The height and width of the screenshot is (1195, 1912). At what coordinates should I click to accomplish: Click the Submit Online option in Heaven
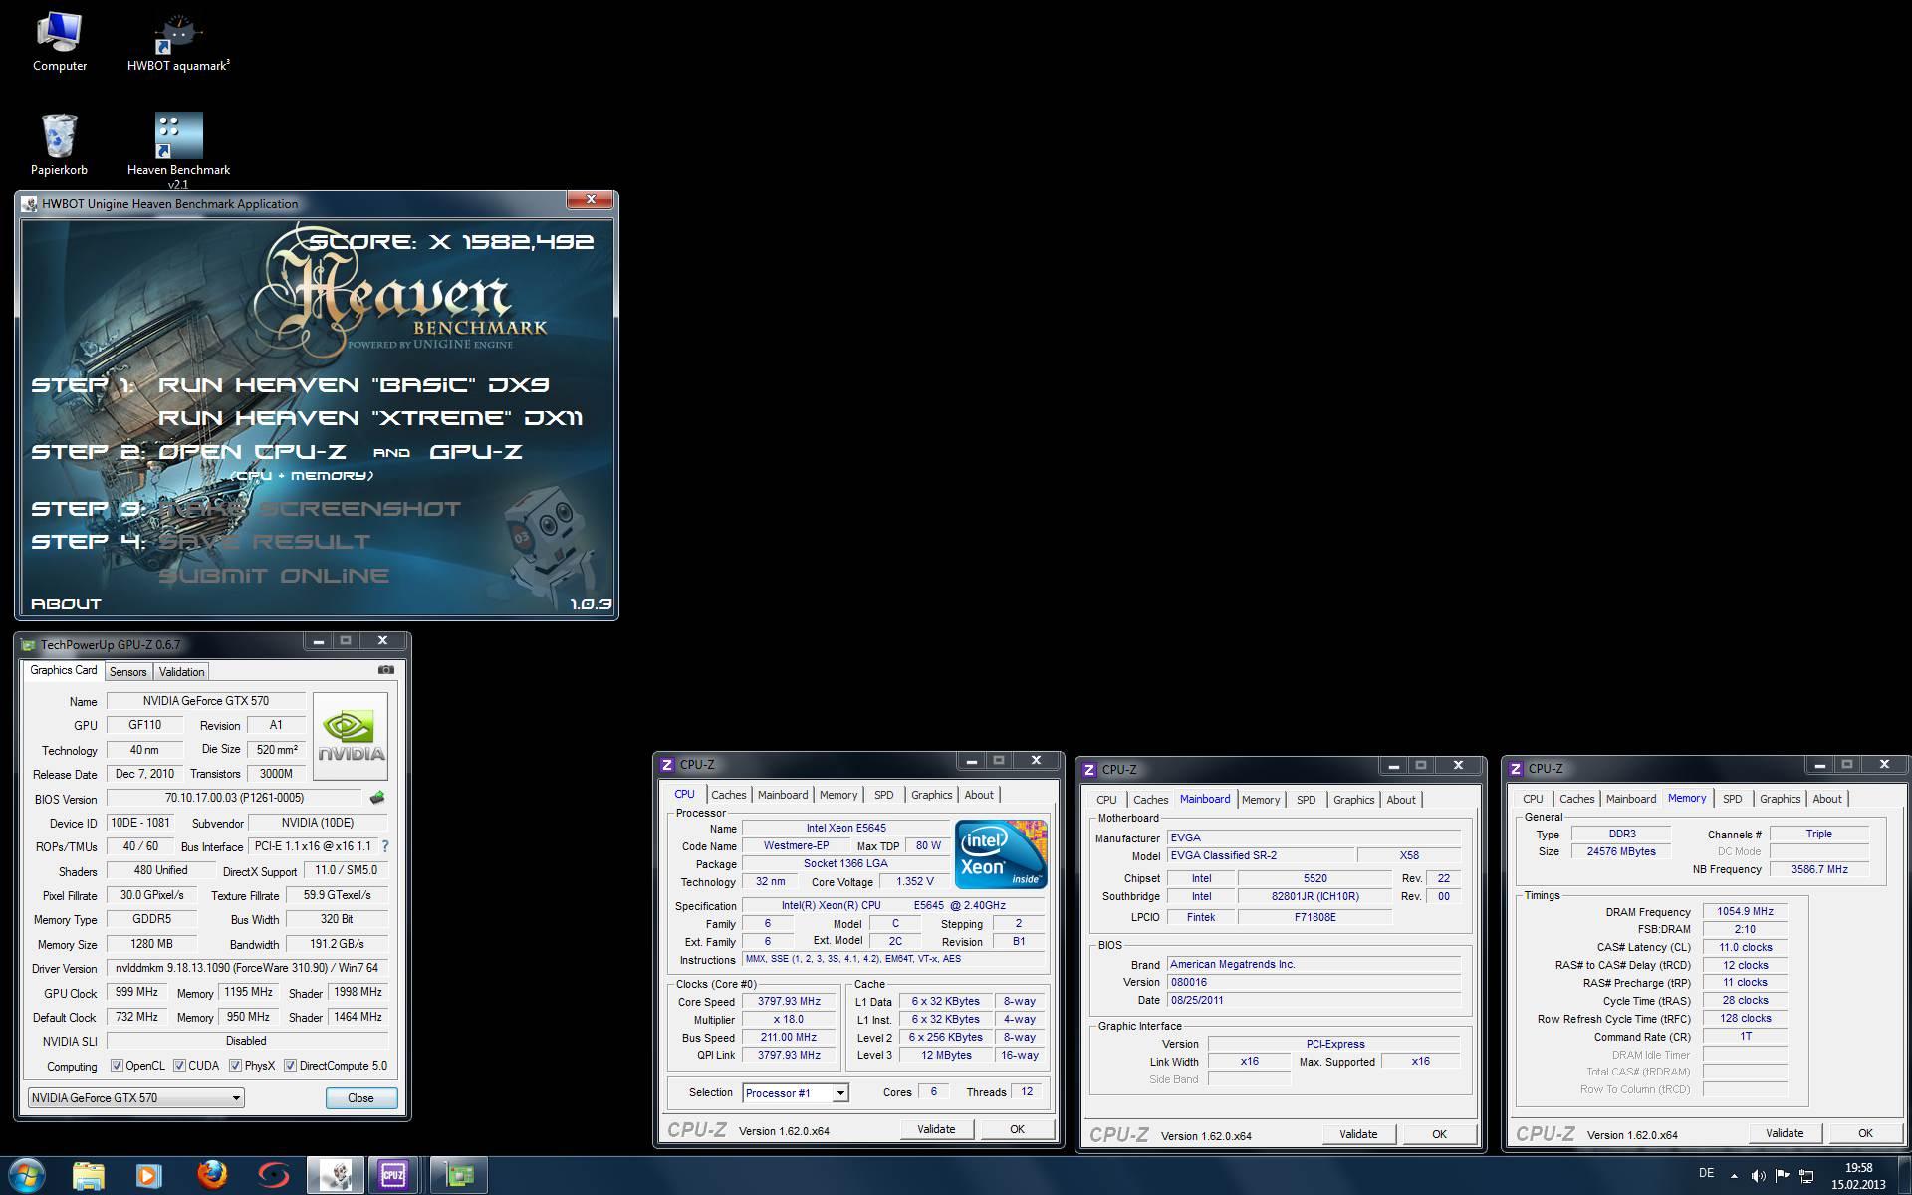[x=274, y=576]
